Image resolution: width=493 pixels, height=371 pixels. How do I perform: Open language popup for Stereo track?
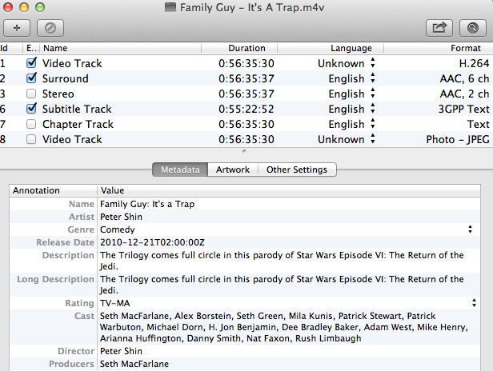point(373,94)
